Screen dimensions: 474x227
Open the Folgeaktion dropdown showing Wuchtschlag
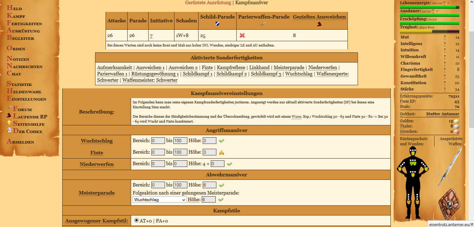click(x=159, y=199)
